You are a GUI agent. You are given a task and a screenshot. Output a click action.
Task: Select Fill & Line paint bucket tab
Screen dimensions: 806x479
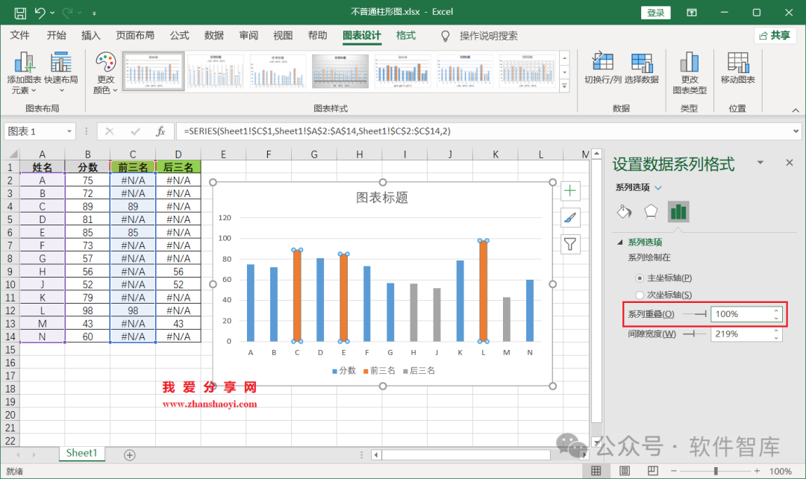tap(624, 212)
